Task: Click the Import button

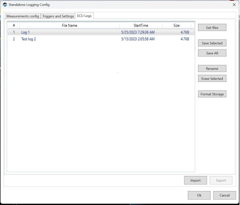Action: point(195,180)
